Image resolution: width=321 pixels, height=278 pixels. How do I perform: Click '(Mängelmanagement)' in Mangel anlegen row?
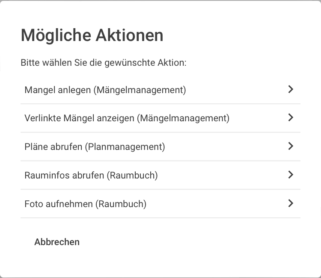coord(140,90)
